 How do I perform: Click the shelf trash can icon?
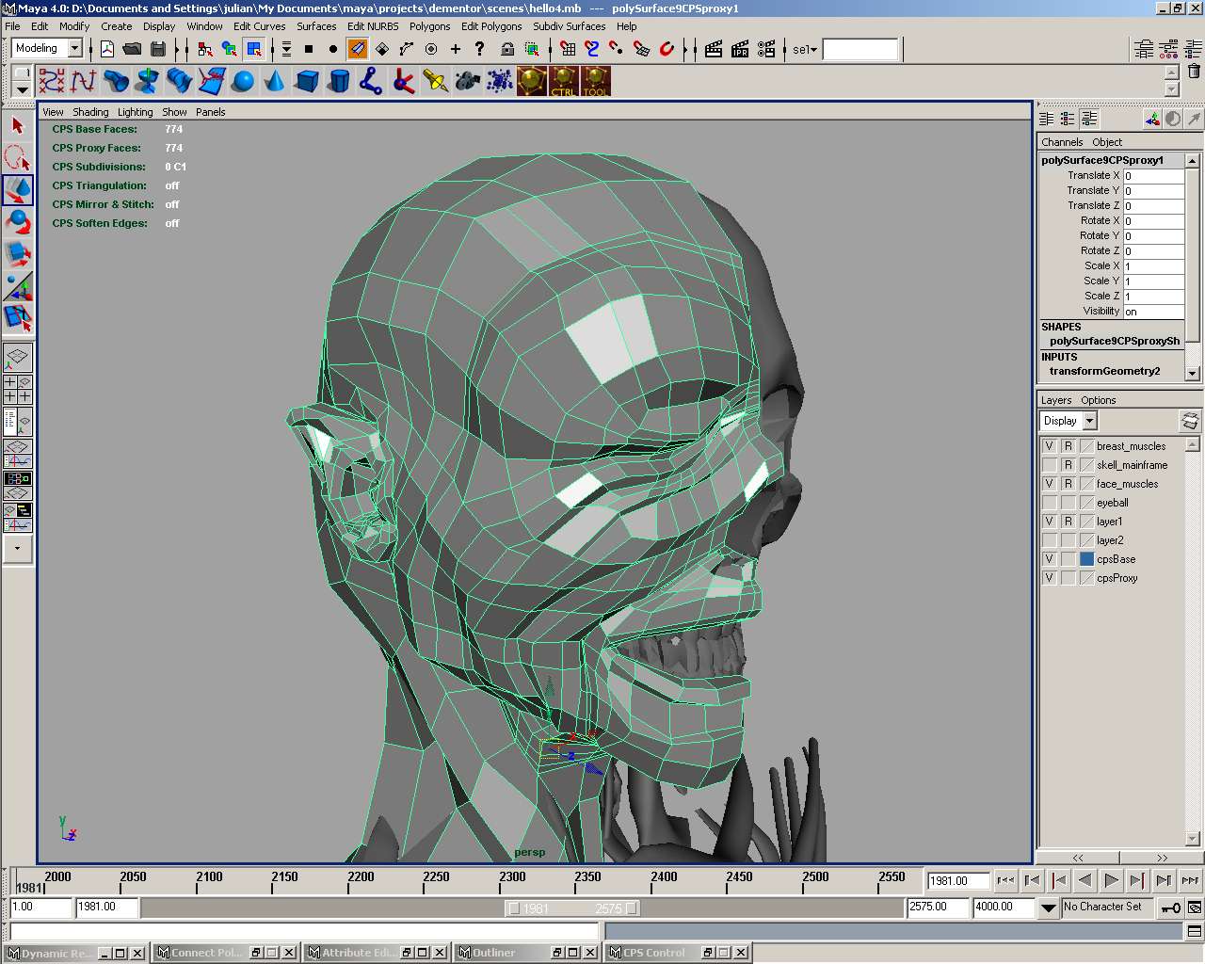[1194, 72]
